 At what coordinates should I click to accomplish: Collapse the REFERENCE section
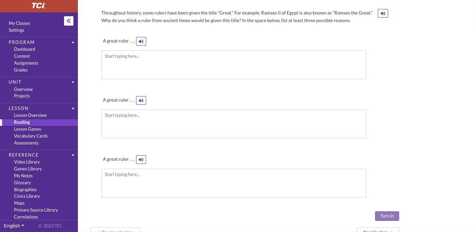point(73,155)
